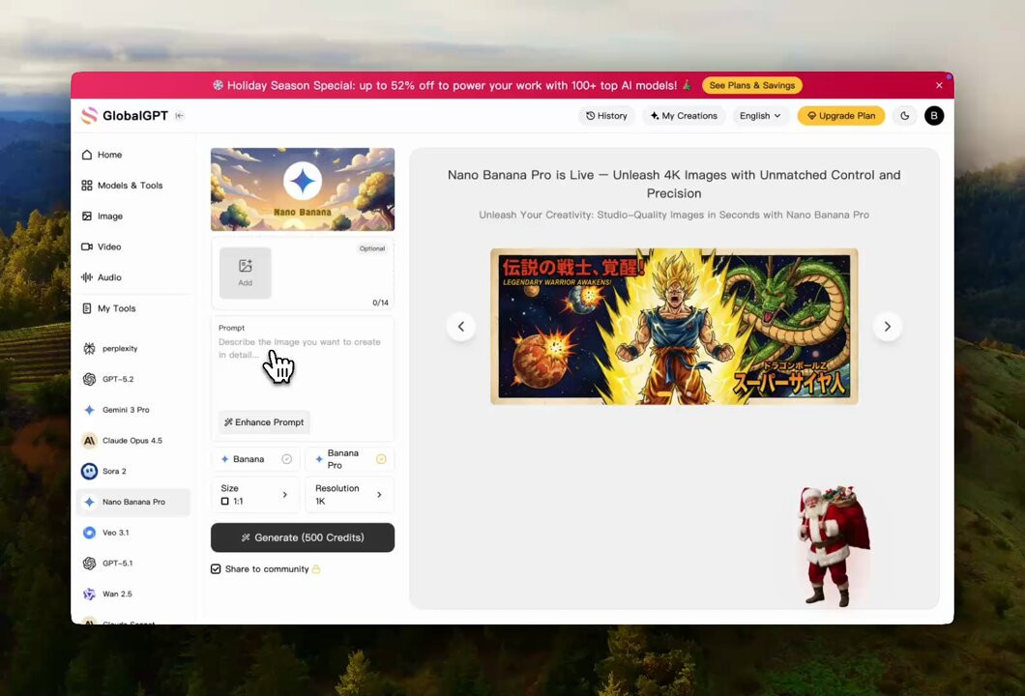
Task: Go to the Image section
Action: click(x=133, y=217)
